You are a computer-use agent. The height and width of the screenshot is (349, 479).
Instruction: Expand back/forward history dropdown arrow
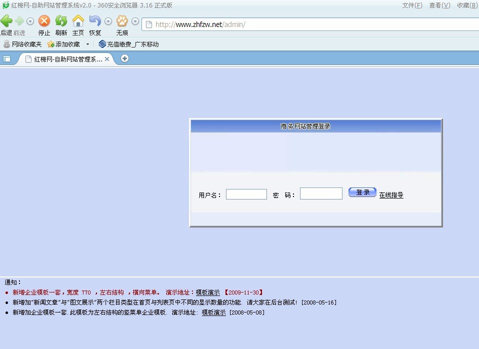tap(30, 21)
